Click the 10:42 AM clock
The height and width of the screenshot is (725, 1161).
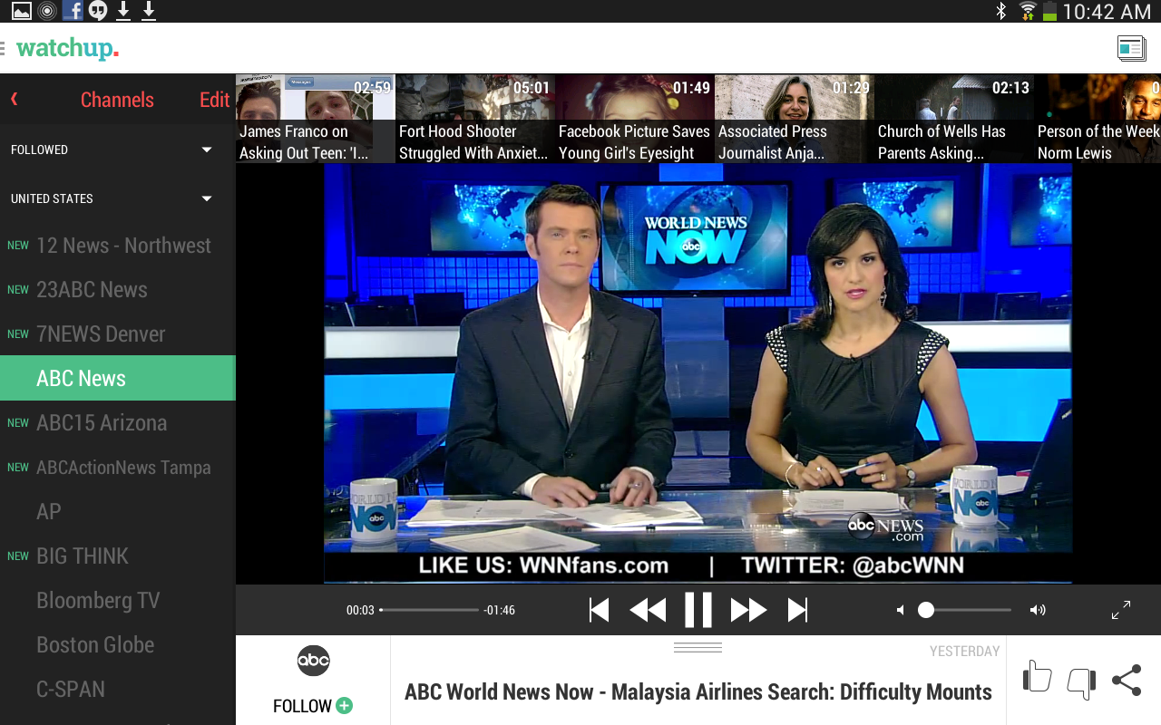[x=1107, y=12]
